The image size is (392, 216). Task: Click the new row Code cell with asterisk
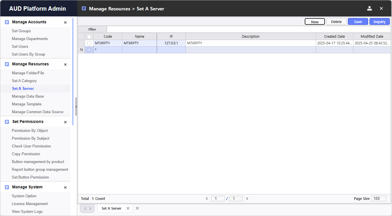pos(108,50)
